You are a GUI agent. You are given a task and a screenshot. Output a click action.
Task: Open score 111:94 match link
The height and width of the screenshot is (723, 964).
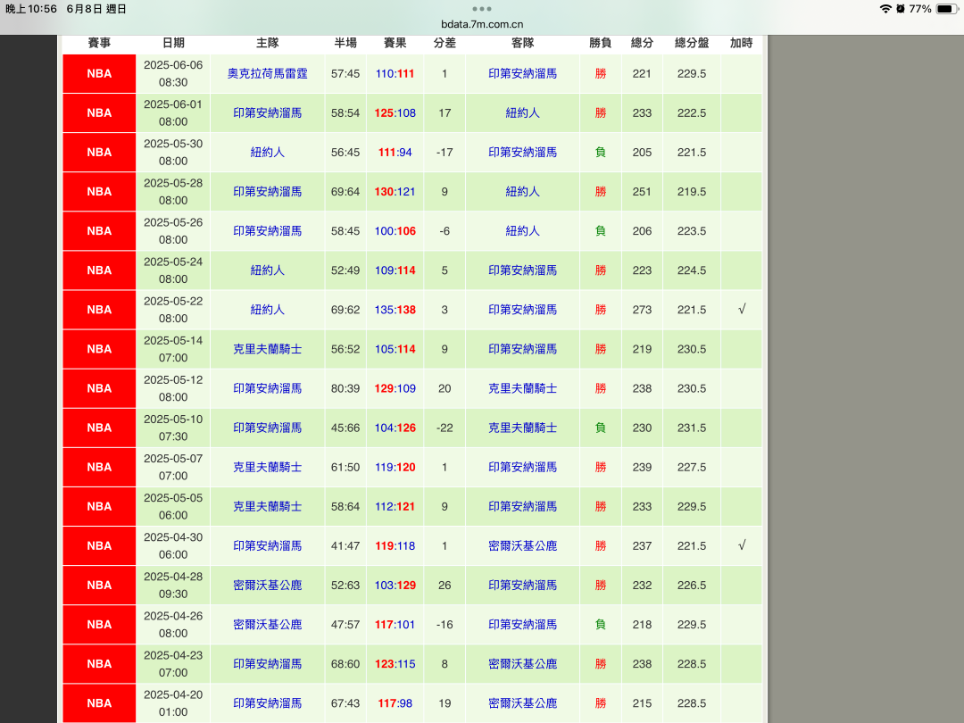[395, 153]
